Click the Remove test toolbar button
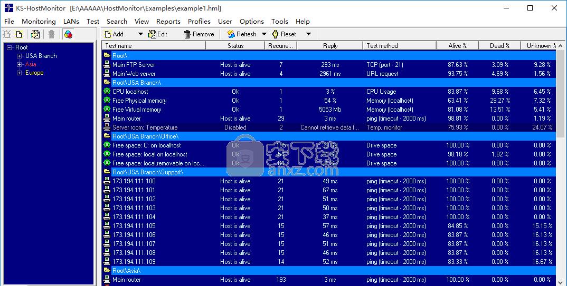 [x=199, y=34]
